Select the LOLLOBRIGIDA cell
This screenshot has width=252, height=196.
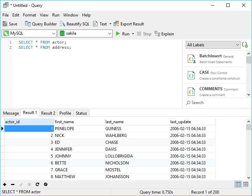coord(137,156)
